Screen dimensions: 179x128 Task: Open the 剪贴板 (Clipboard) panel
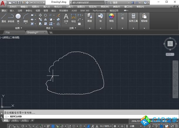(144, 17)
